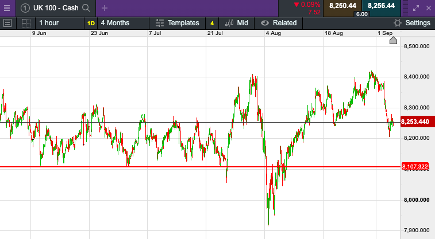Open the 4 Months date range dropdown
The width and height of the screenshot is (435, 239).
click(115, 23)
